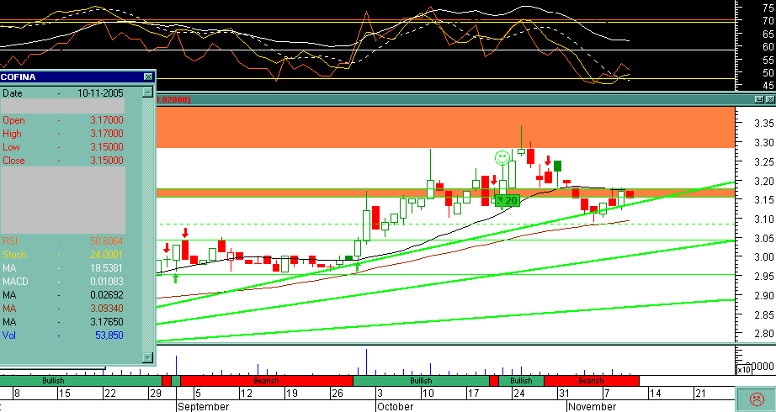Click the November Bearish expert bar

[592, 381]
